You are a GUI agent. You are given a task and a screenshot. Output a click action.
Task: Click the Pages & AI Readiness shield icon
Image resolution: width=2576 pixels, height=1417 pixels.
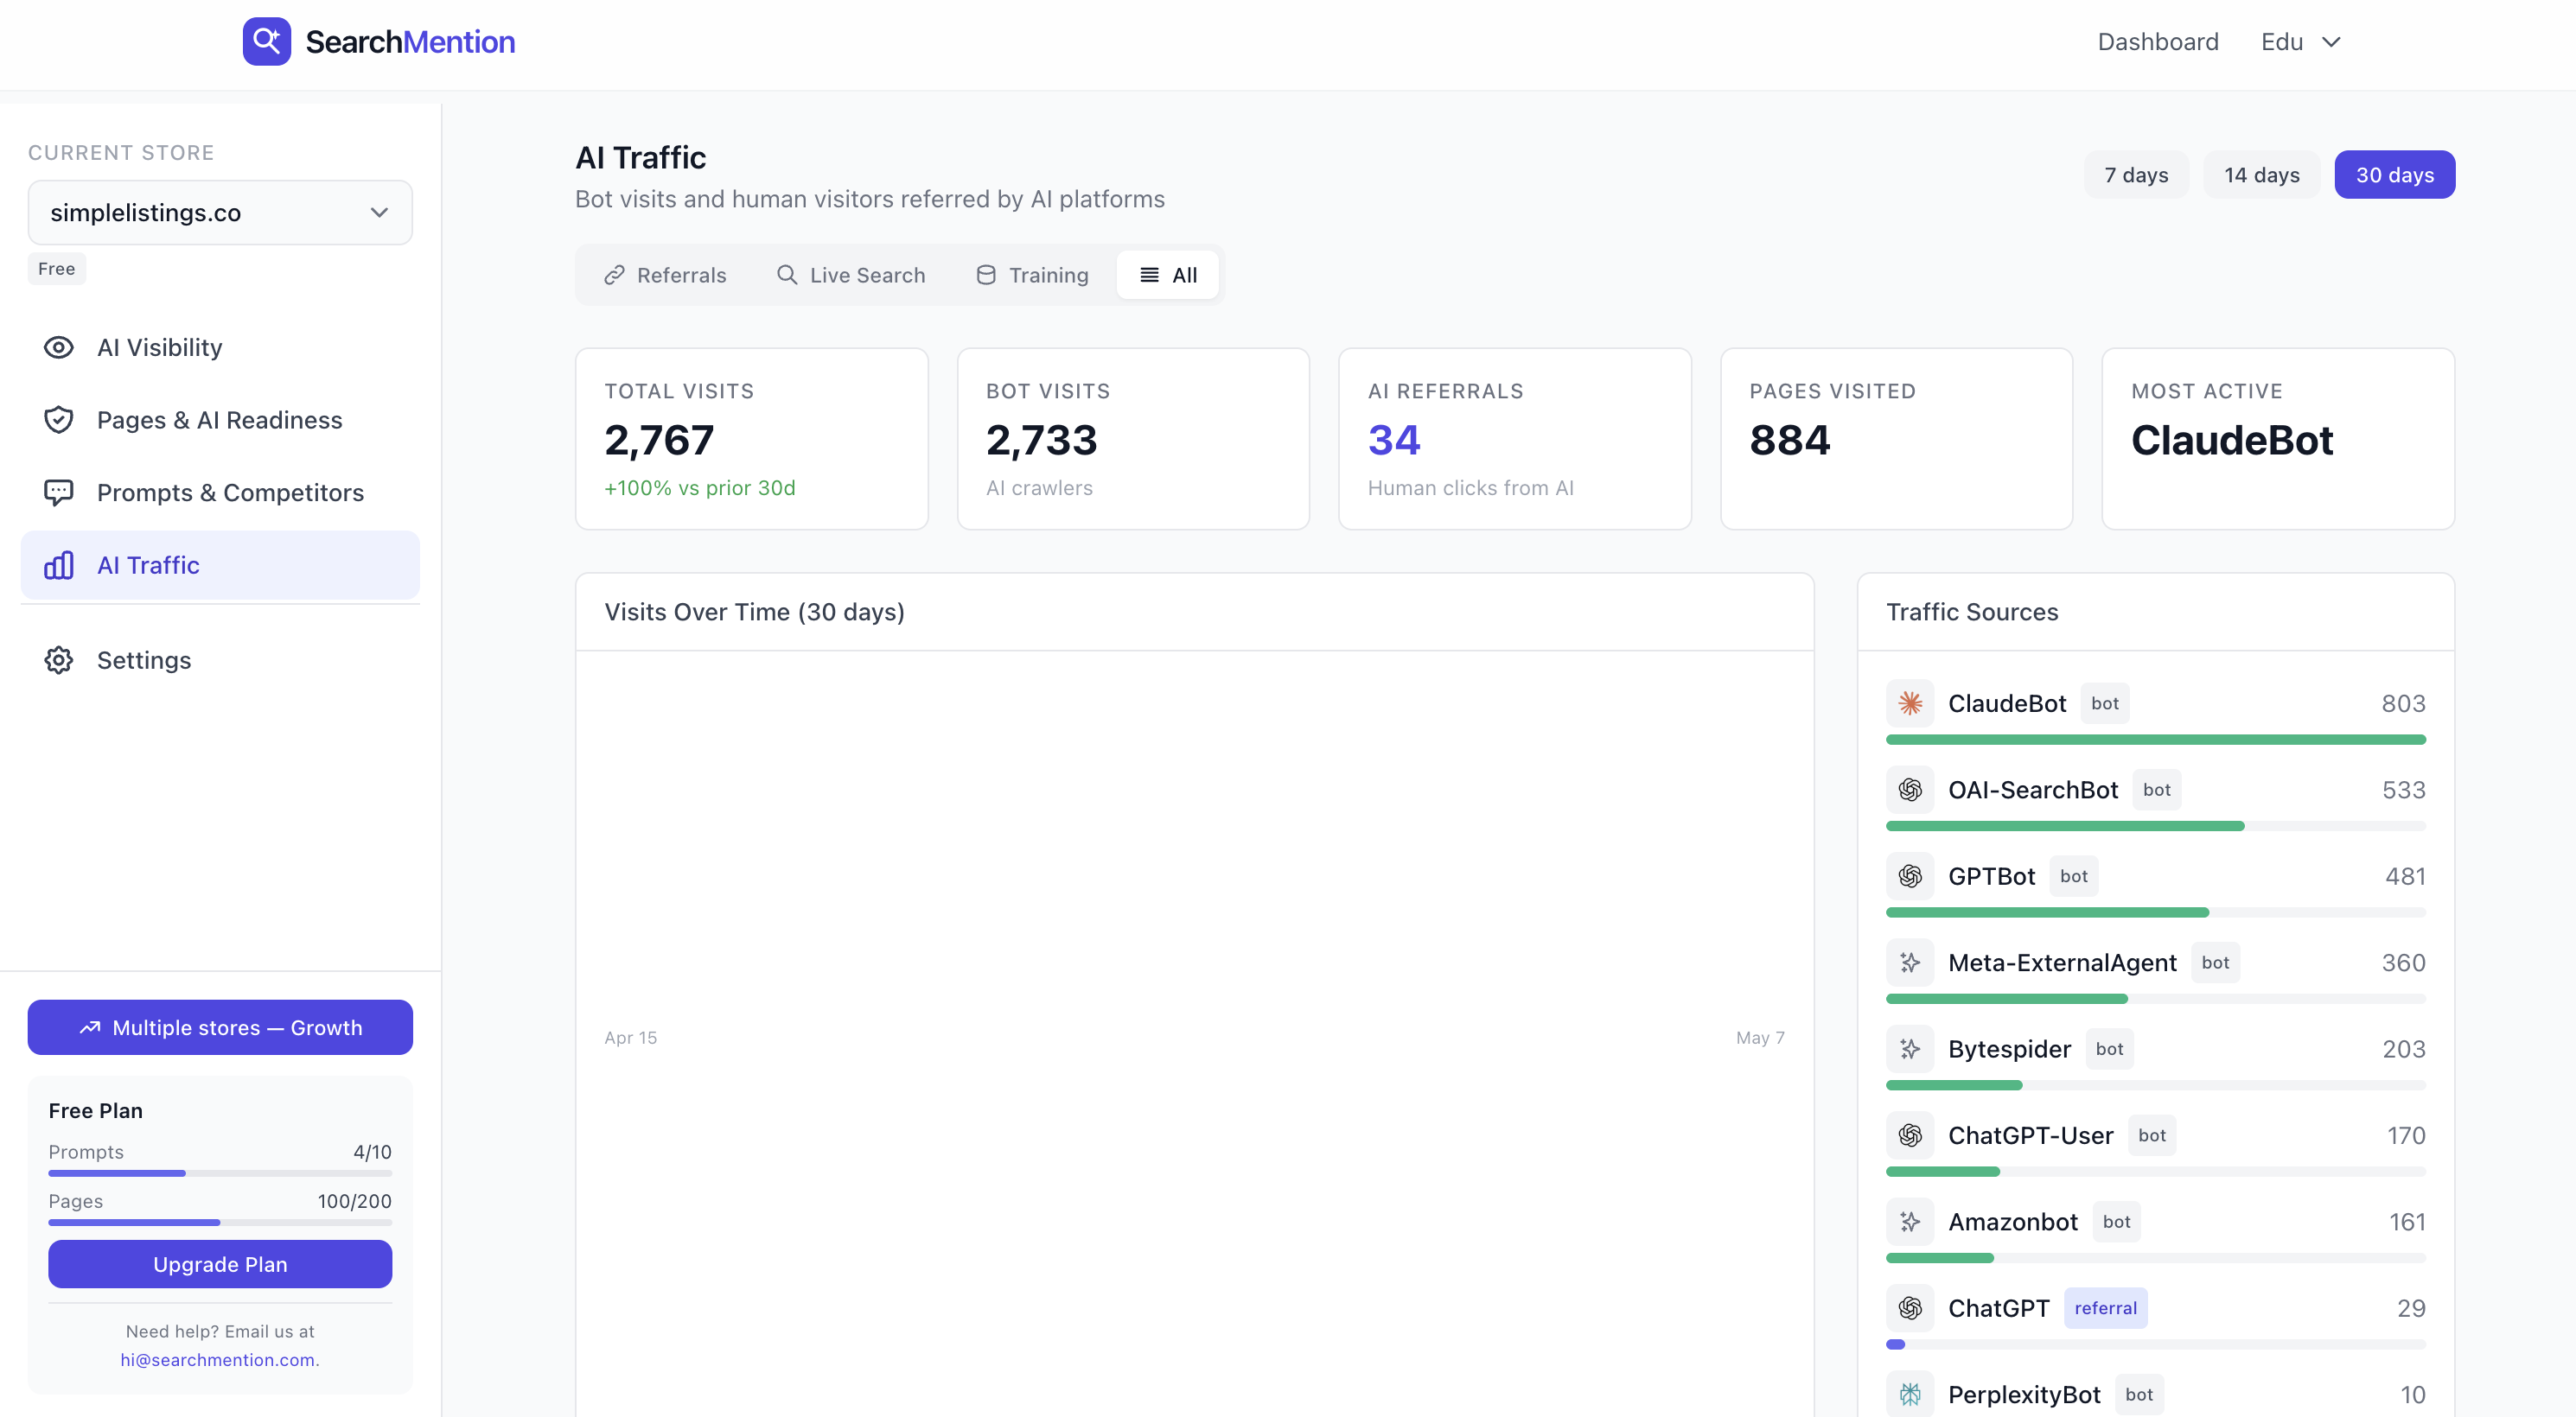pyautogui.click(x=59, y=420)
